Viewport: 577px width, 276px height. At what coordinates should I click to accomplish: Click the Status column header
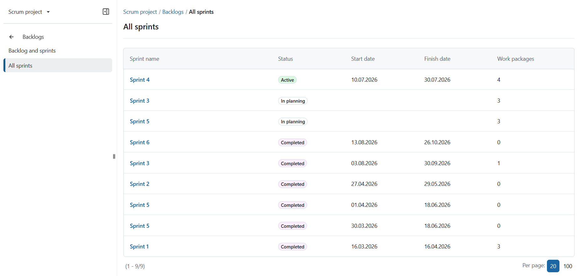click(x=285, y=59)
